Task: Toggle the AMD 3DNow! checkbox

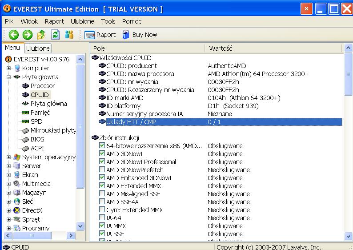Action: [x=102, y=153]
